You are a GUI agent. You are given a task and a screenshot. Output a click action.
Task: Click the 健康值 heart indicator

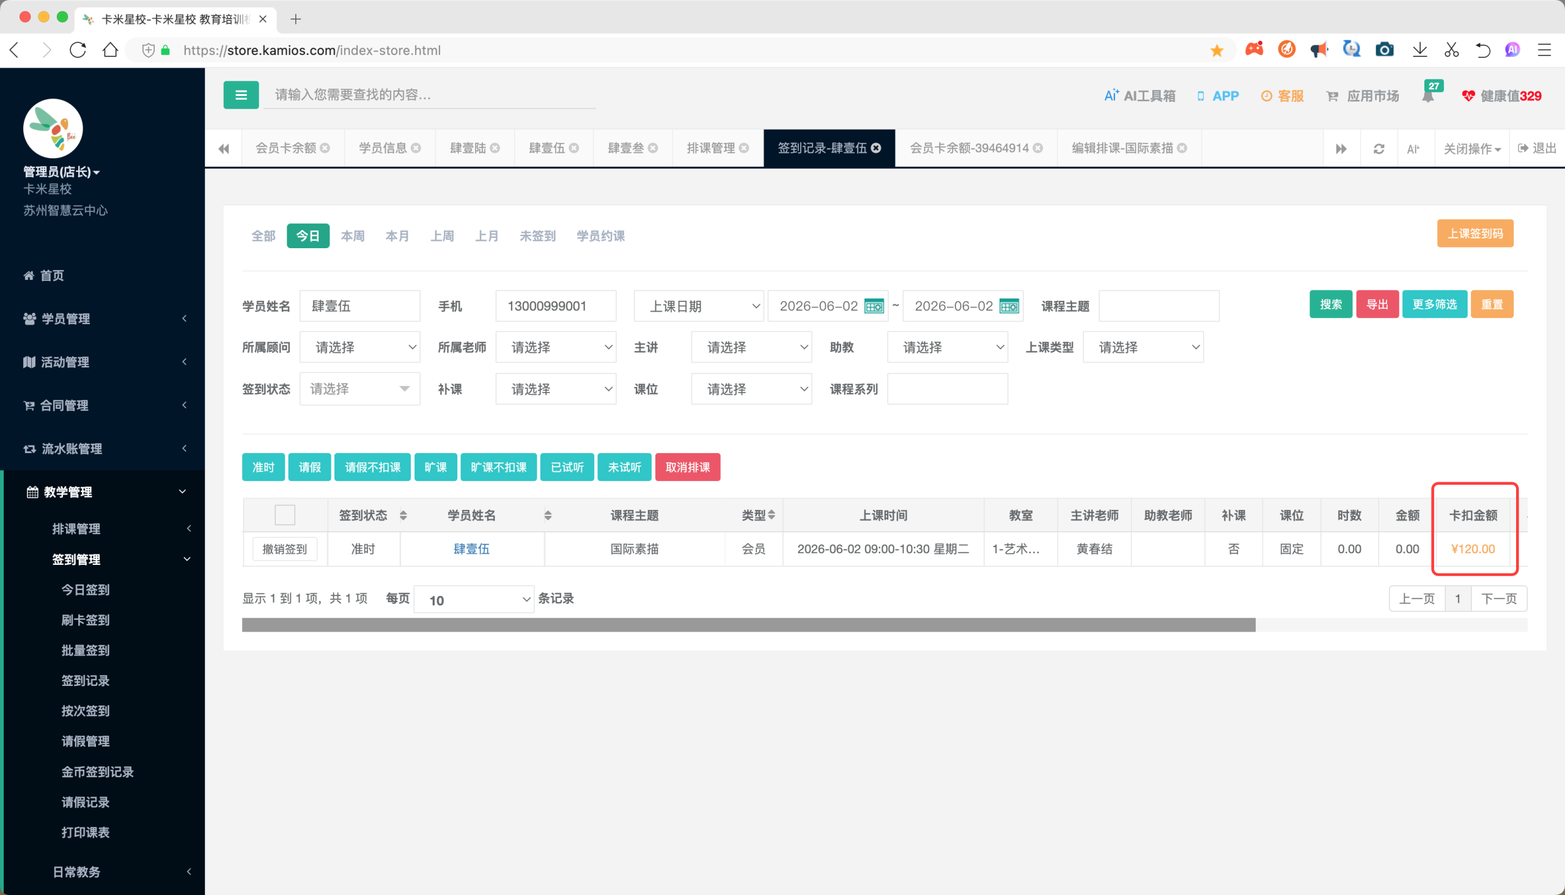pos(1501,96)
